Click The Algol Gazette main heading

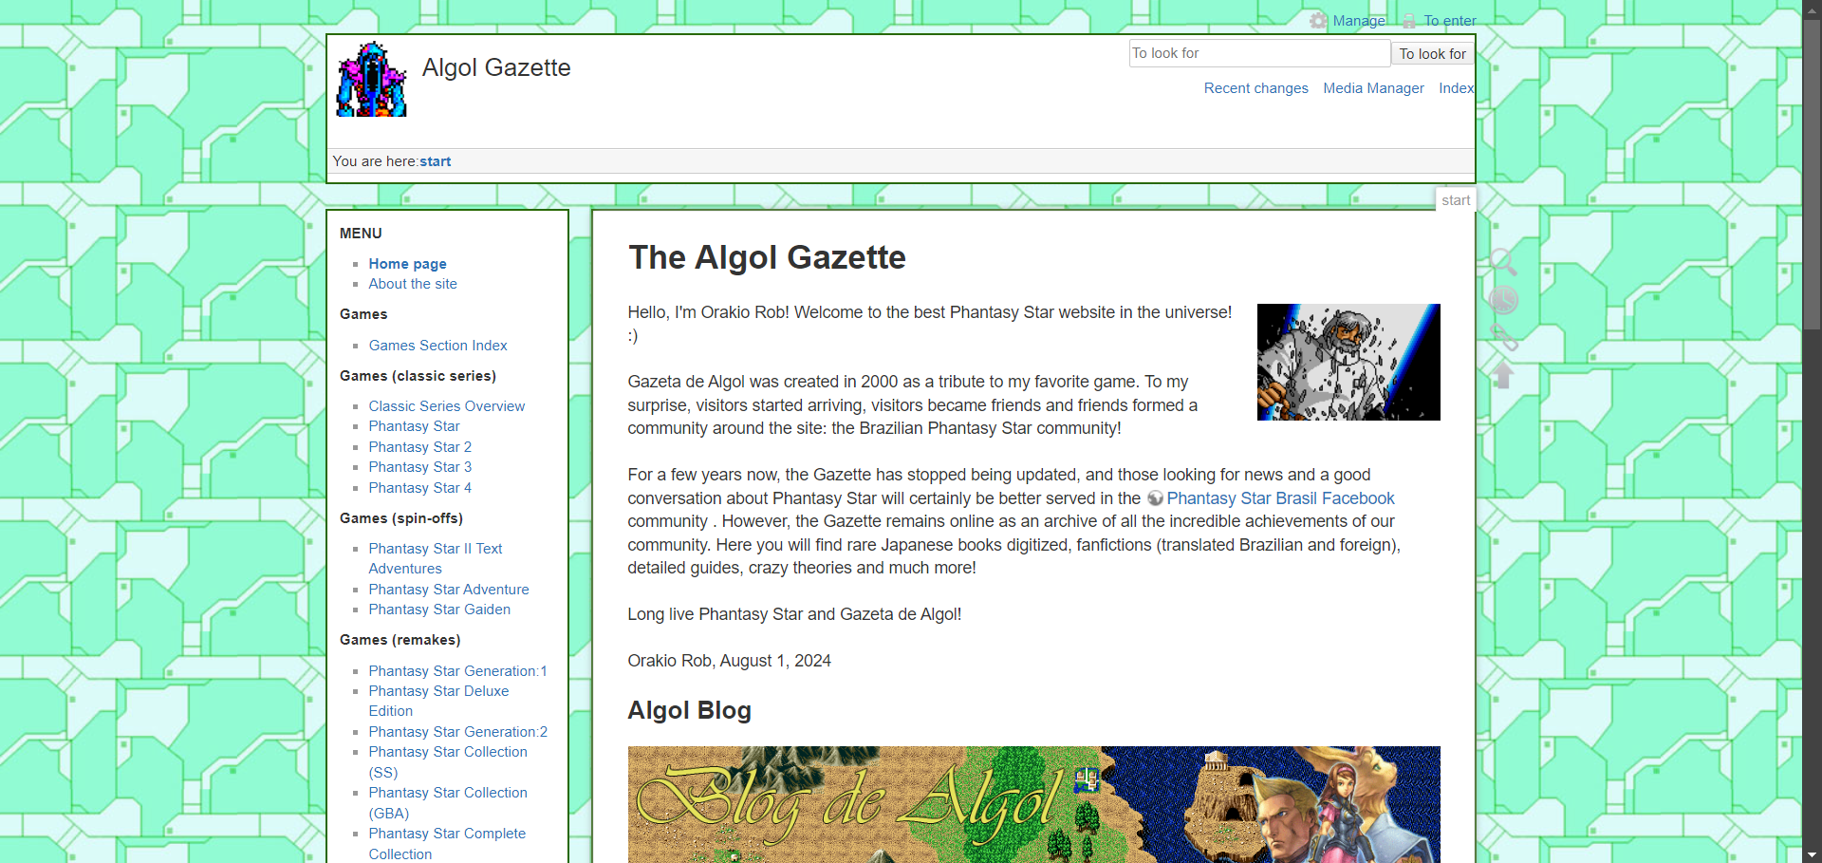pos(767,257)
